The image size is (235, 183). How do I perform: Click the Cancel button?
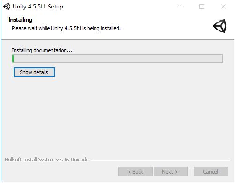tap(211, 172)
